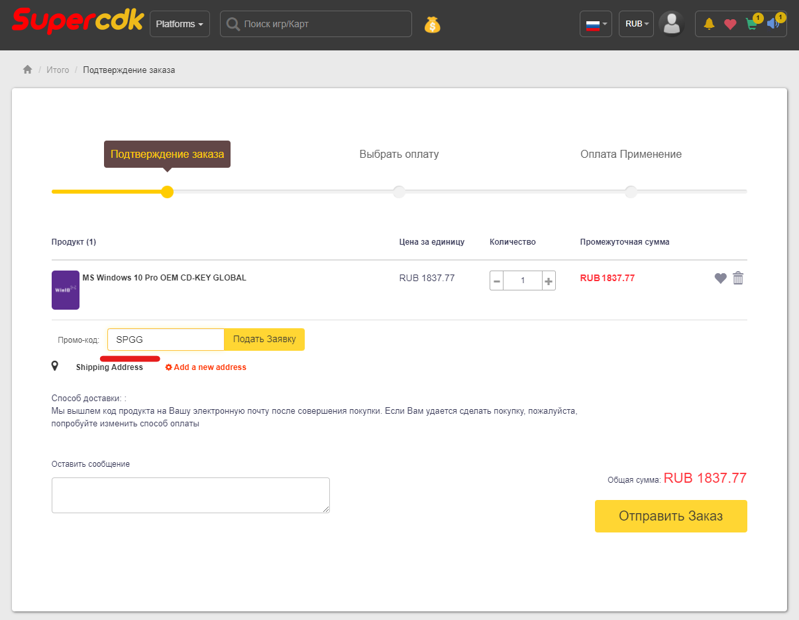The width and height of the screenshot is (799, 620).
Task: Click the first progress step marker
Action: point(168,192)
